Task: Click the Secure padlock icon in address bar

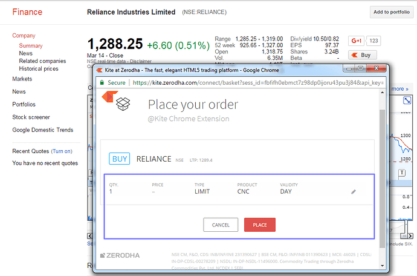Action: point(102,82)
